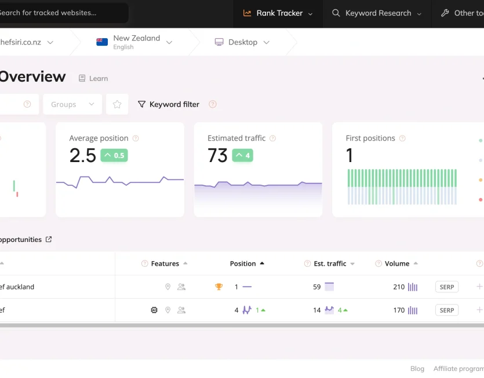Click the Average position line chart
484x378 pixels.
[120, 182]
